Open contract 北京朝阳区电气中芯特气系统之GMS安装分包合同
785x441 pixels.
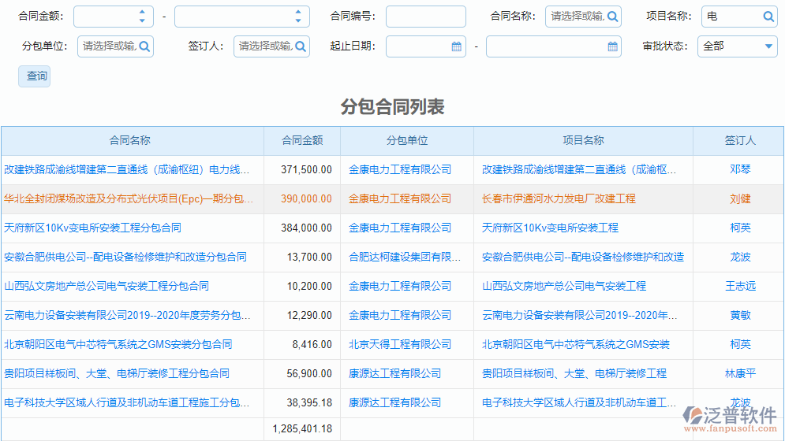tap(118, 344)
